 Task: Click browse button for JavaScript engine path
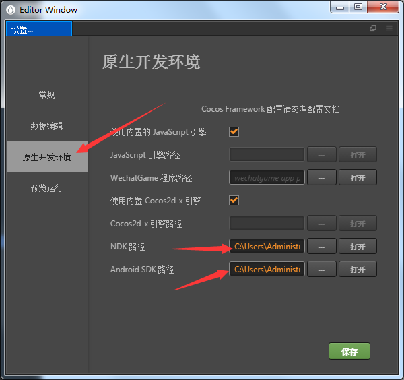(x=322, y=155)
